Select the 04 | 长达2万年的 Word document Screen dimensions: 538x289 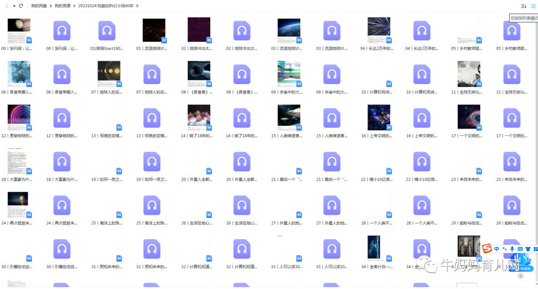click(x=379, y=30)
